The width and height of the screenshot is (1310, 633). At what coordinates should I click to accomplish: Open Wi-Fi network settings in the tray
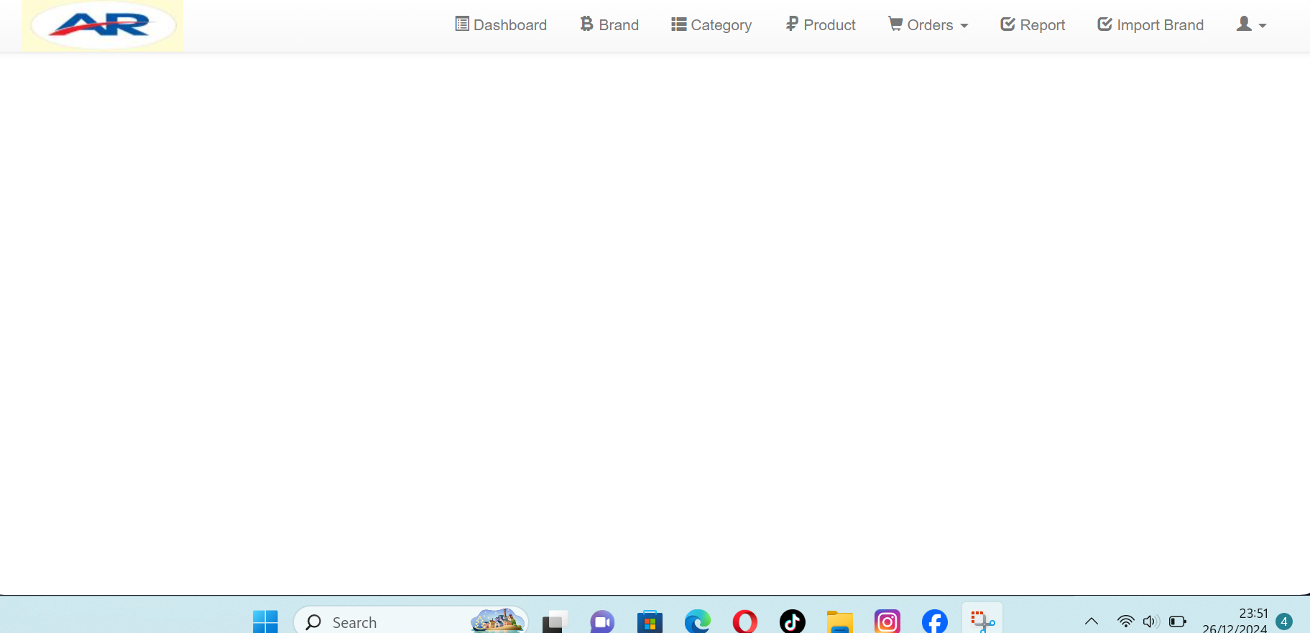coord(1125,622)
